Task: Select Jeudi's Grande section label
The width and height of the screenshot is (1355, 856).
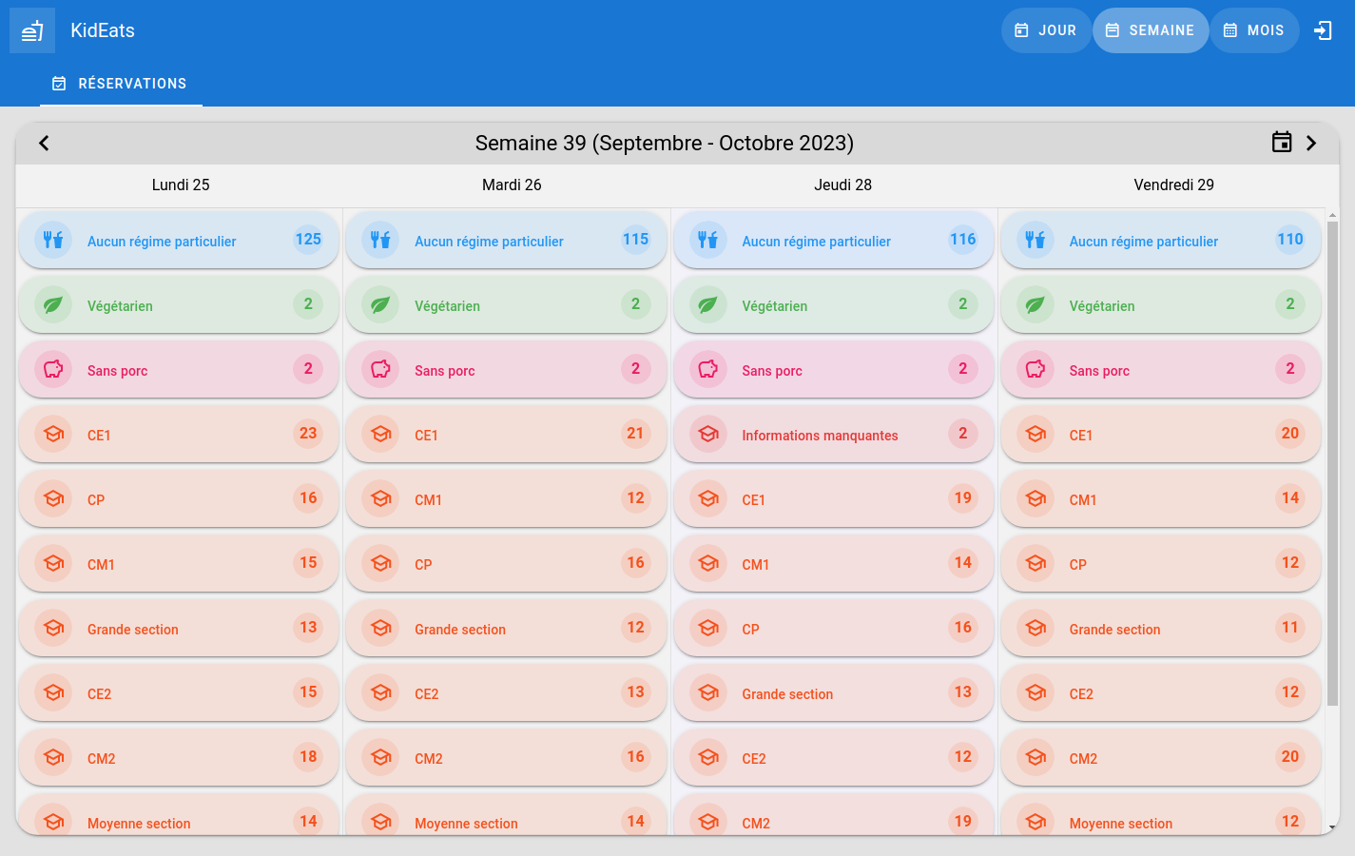Action: (787, 694)
